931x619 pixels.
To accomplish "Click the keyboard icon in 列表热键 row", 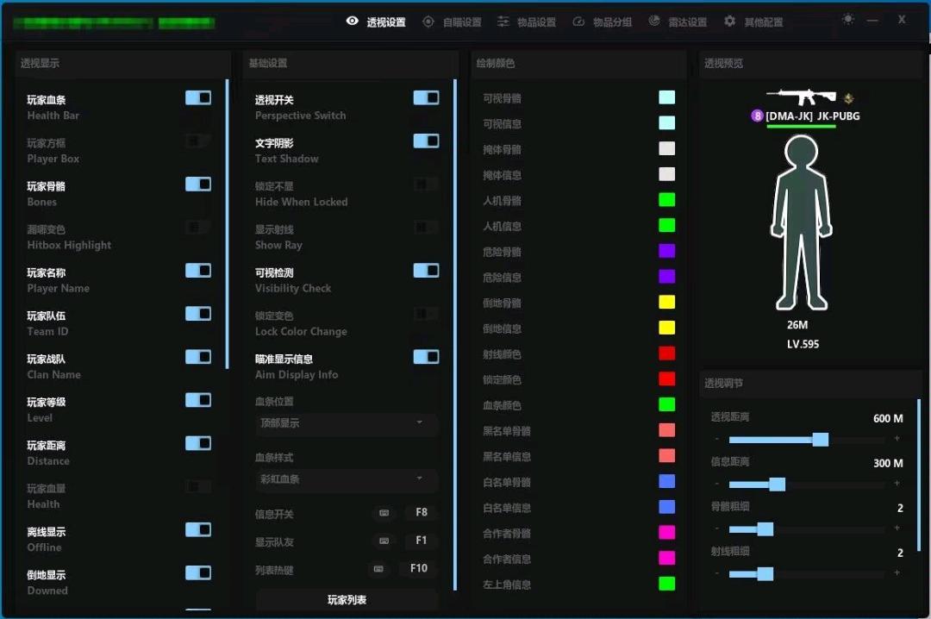I will tap(378, 568).
